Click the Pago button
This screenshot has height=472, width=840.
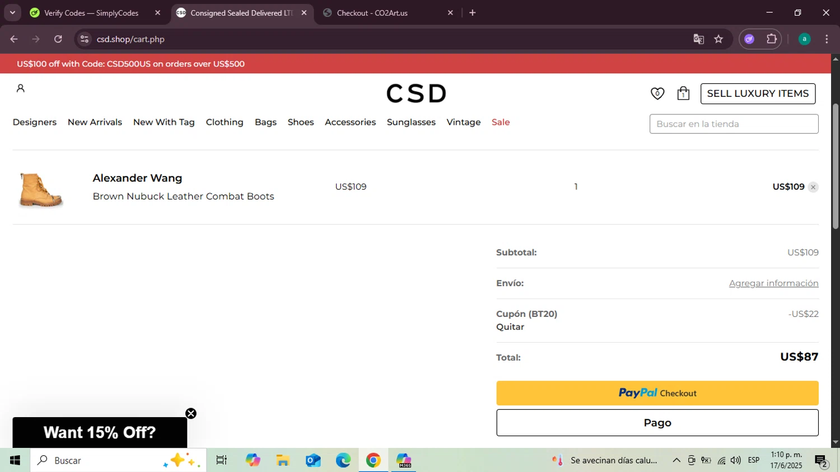point(657,423)
